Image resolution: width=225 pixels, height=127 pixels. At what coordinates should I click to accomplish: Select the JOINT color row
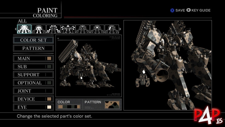point(33,91)
